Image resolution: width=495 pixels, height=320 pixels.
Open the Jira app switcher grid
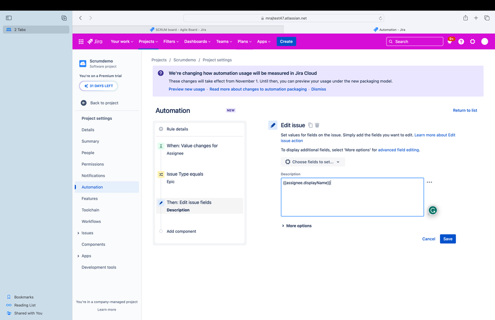click(81, 42)
